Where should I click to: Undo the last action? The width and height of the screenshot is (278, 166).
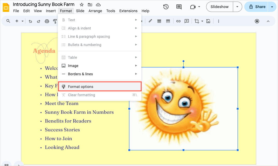tap(30, 21)
